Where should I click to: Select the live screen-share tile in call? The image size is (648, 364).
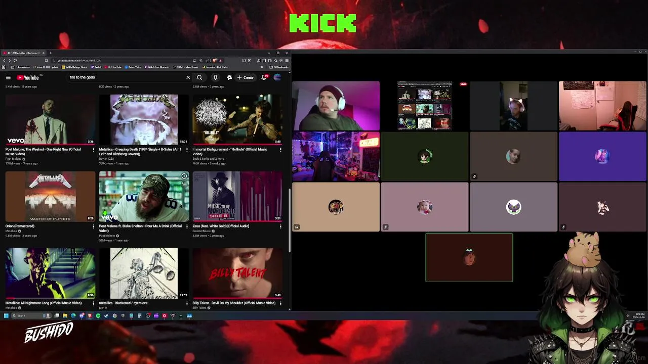click(x=425, y=106)
